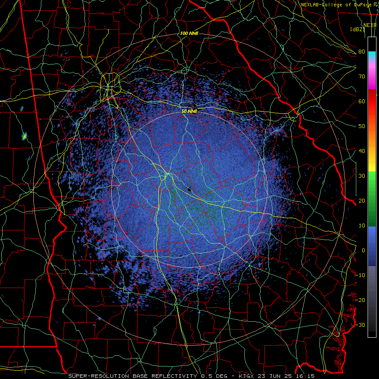Viewport: 379px width, 379px height.
Task: Click the -10 value on dBZ scale
Action: click(360, 275)
